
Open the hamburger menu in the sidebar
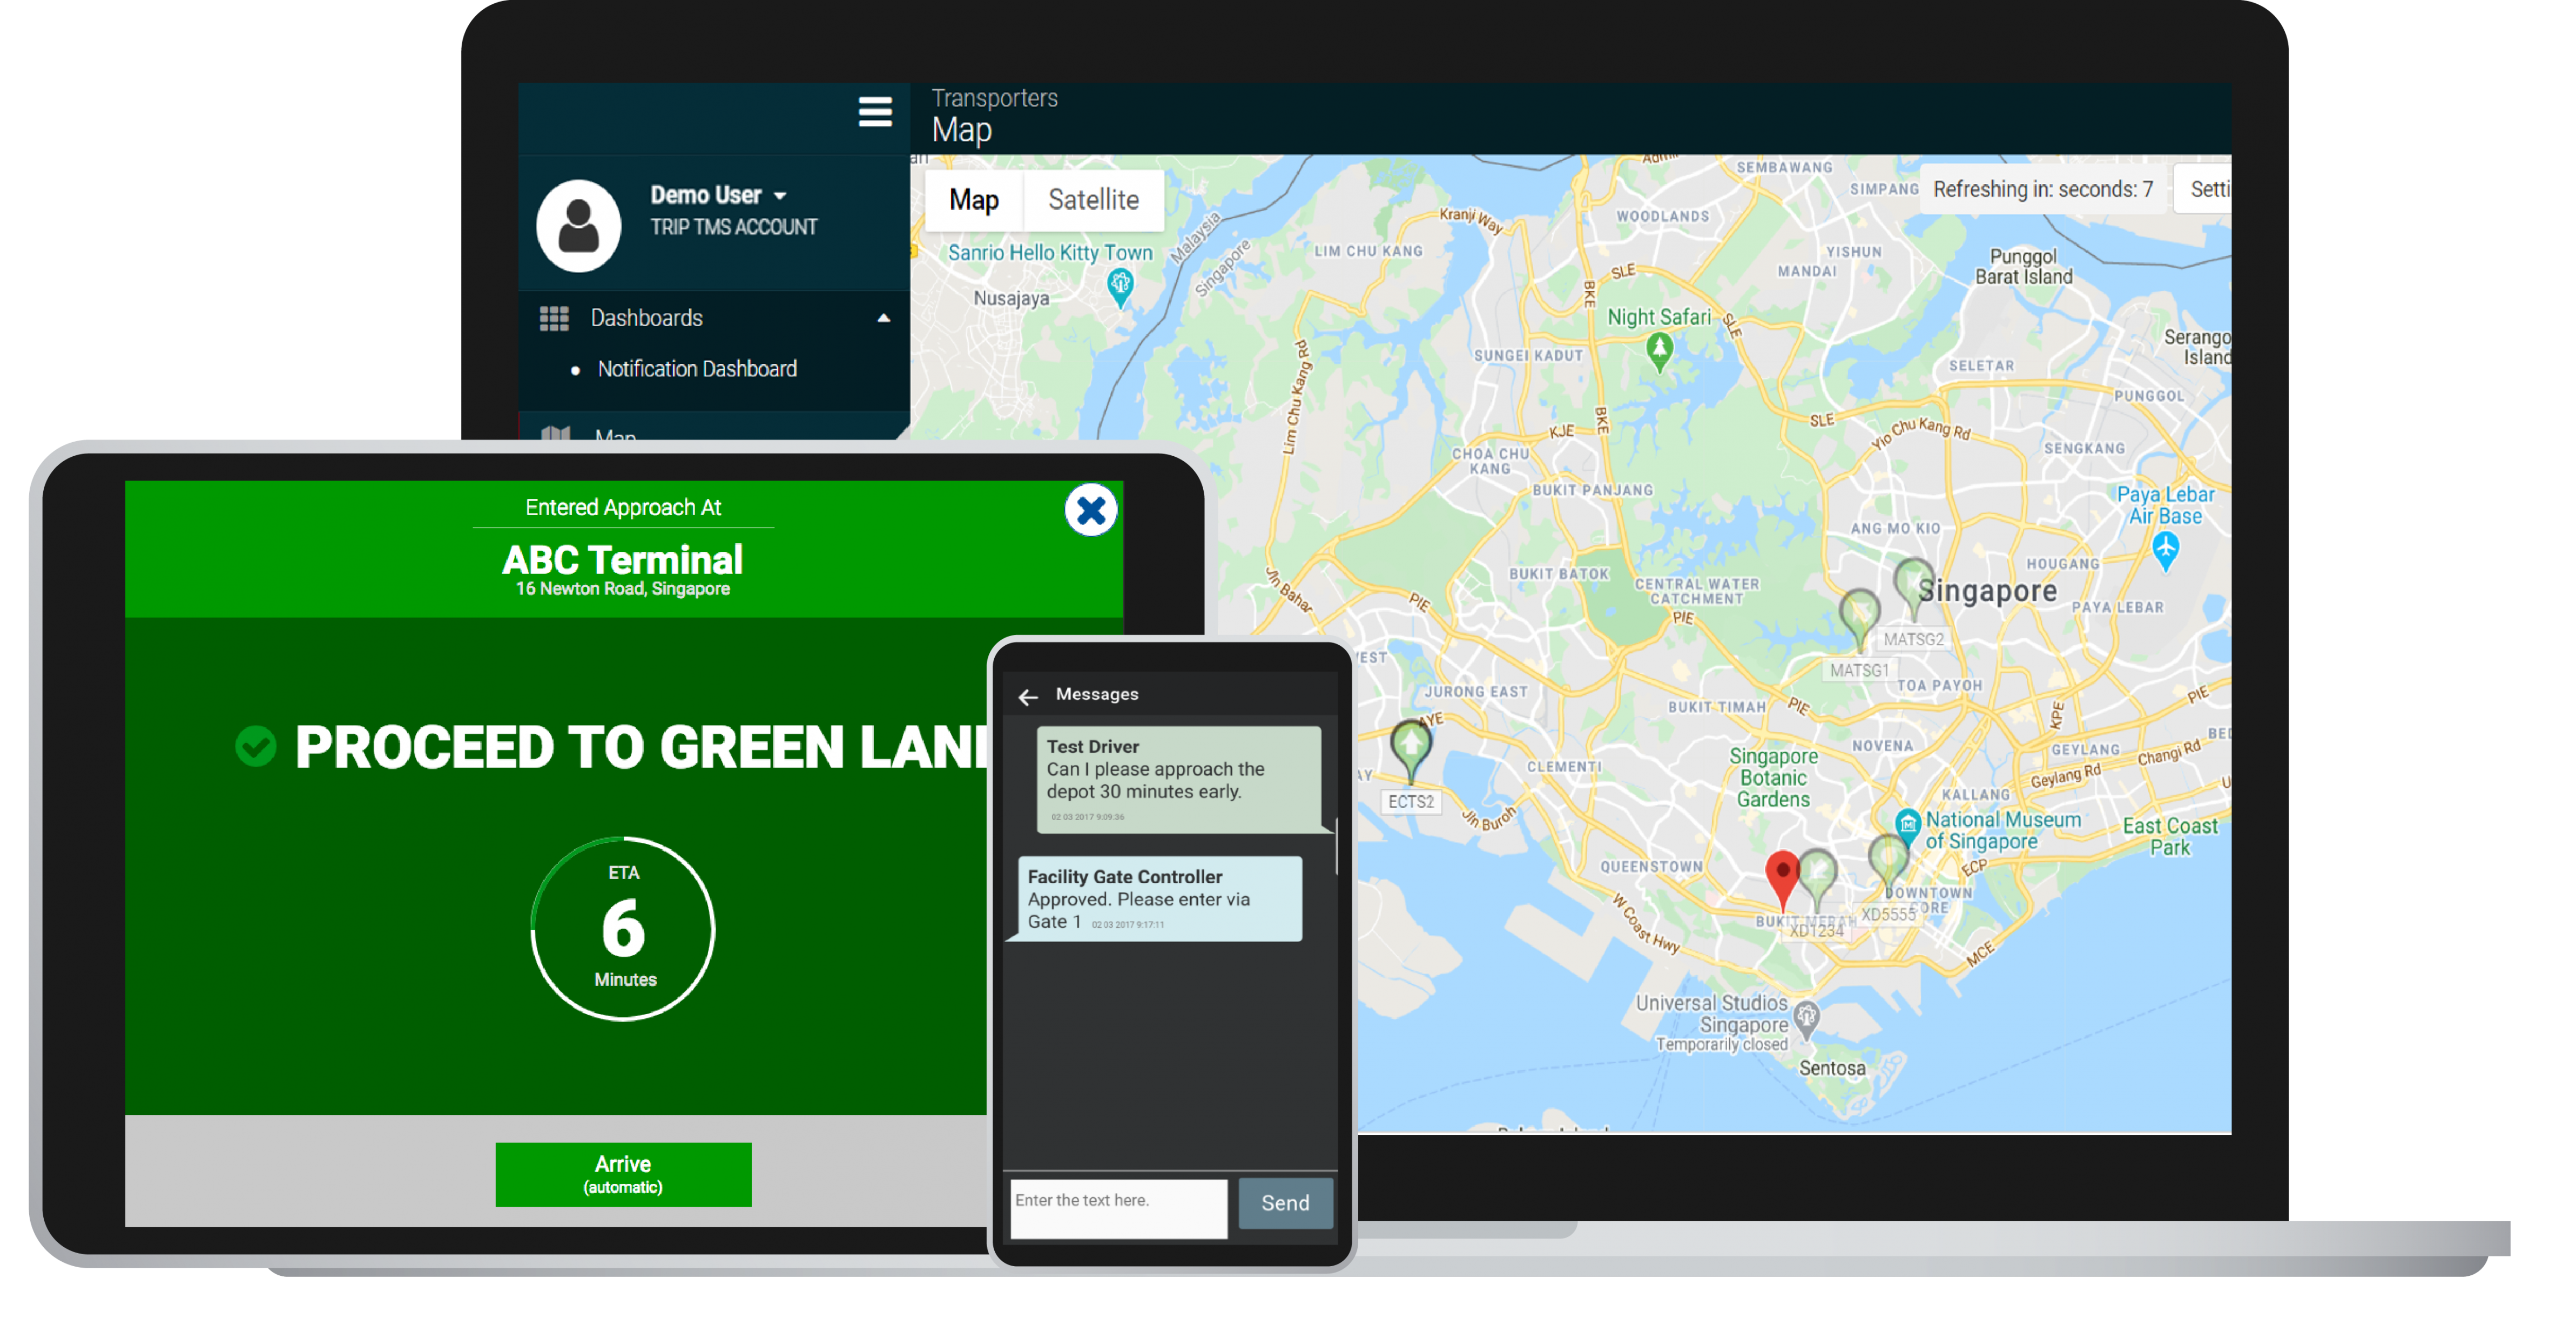coord(875,112)
